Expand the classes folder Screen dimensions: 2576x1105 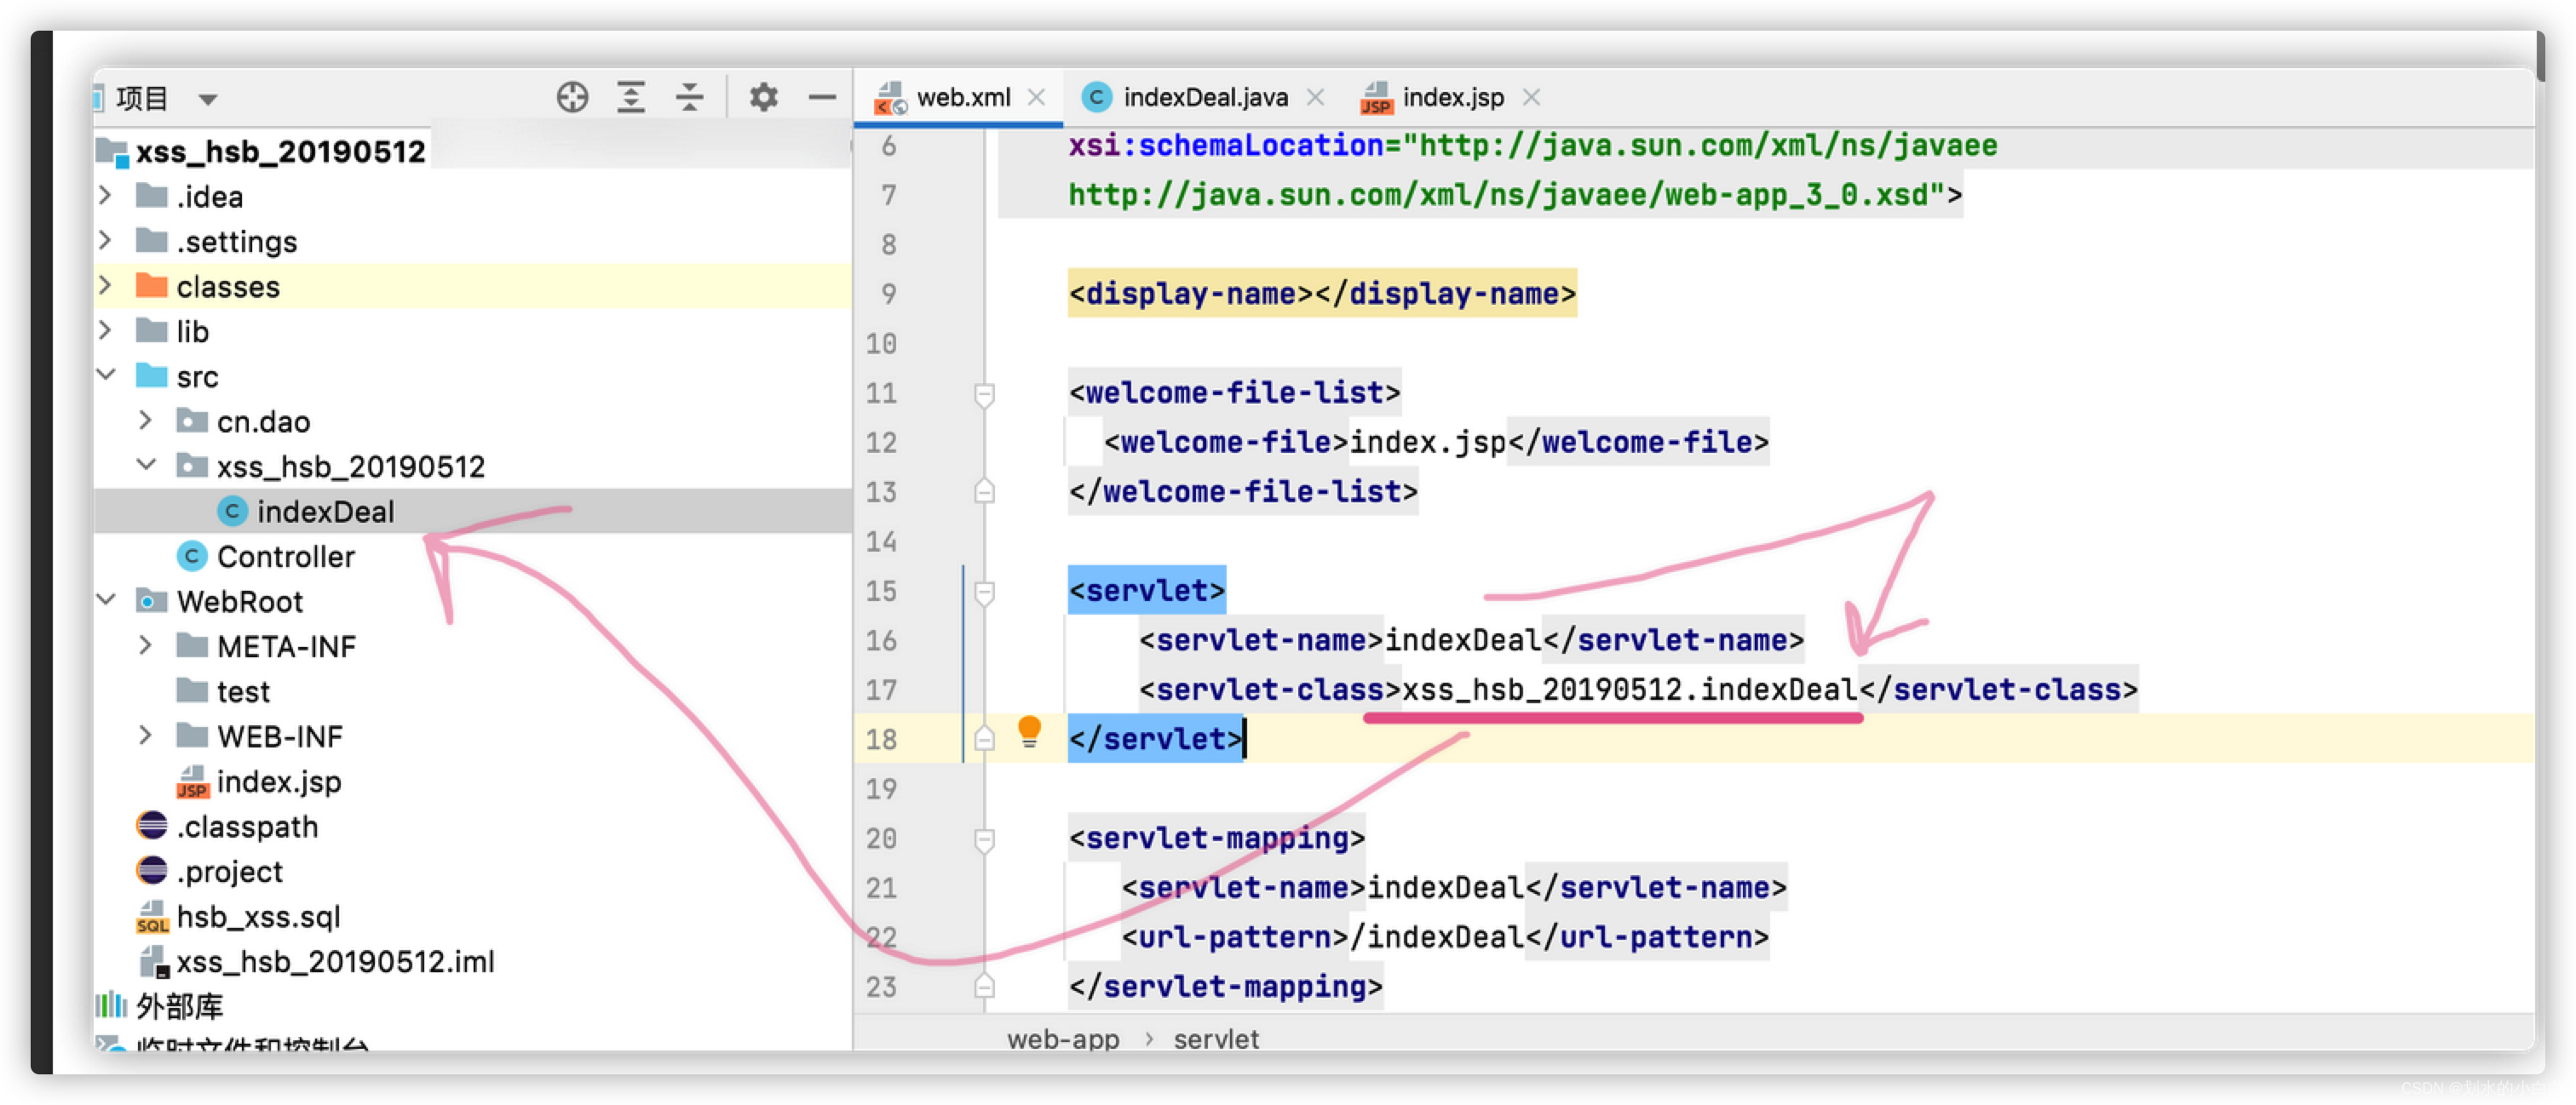click(106, 284)
